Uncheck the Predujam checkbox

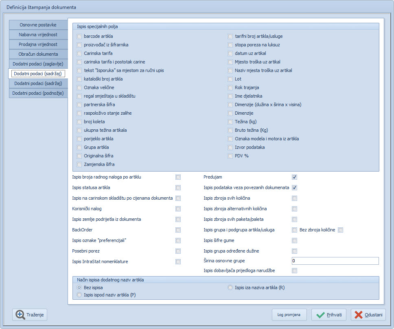coord(294,177)
